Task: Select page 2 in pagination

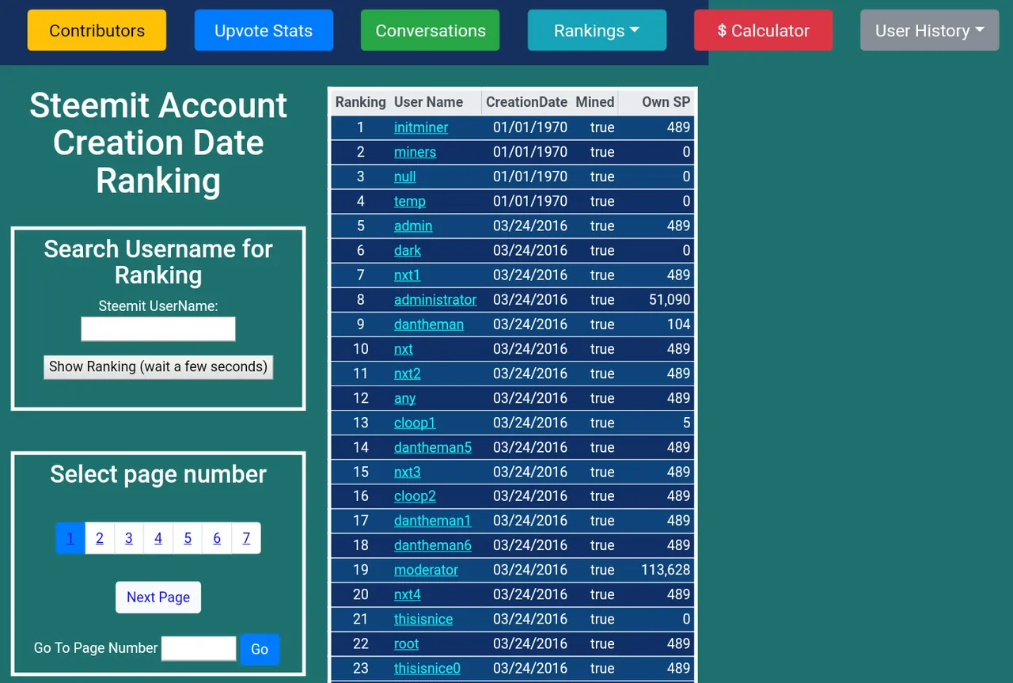Action: [x=100, y=538]
